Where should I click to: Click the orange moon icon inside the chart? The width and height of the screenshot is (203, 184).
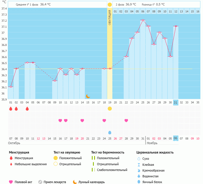(88, 96)
